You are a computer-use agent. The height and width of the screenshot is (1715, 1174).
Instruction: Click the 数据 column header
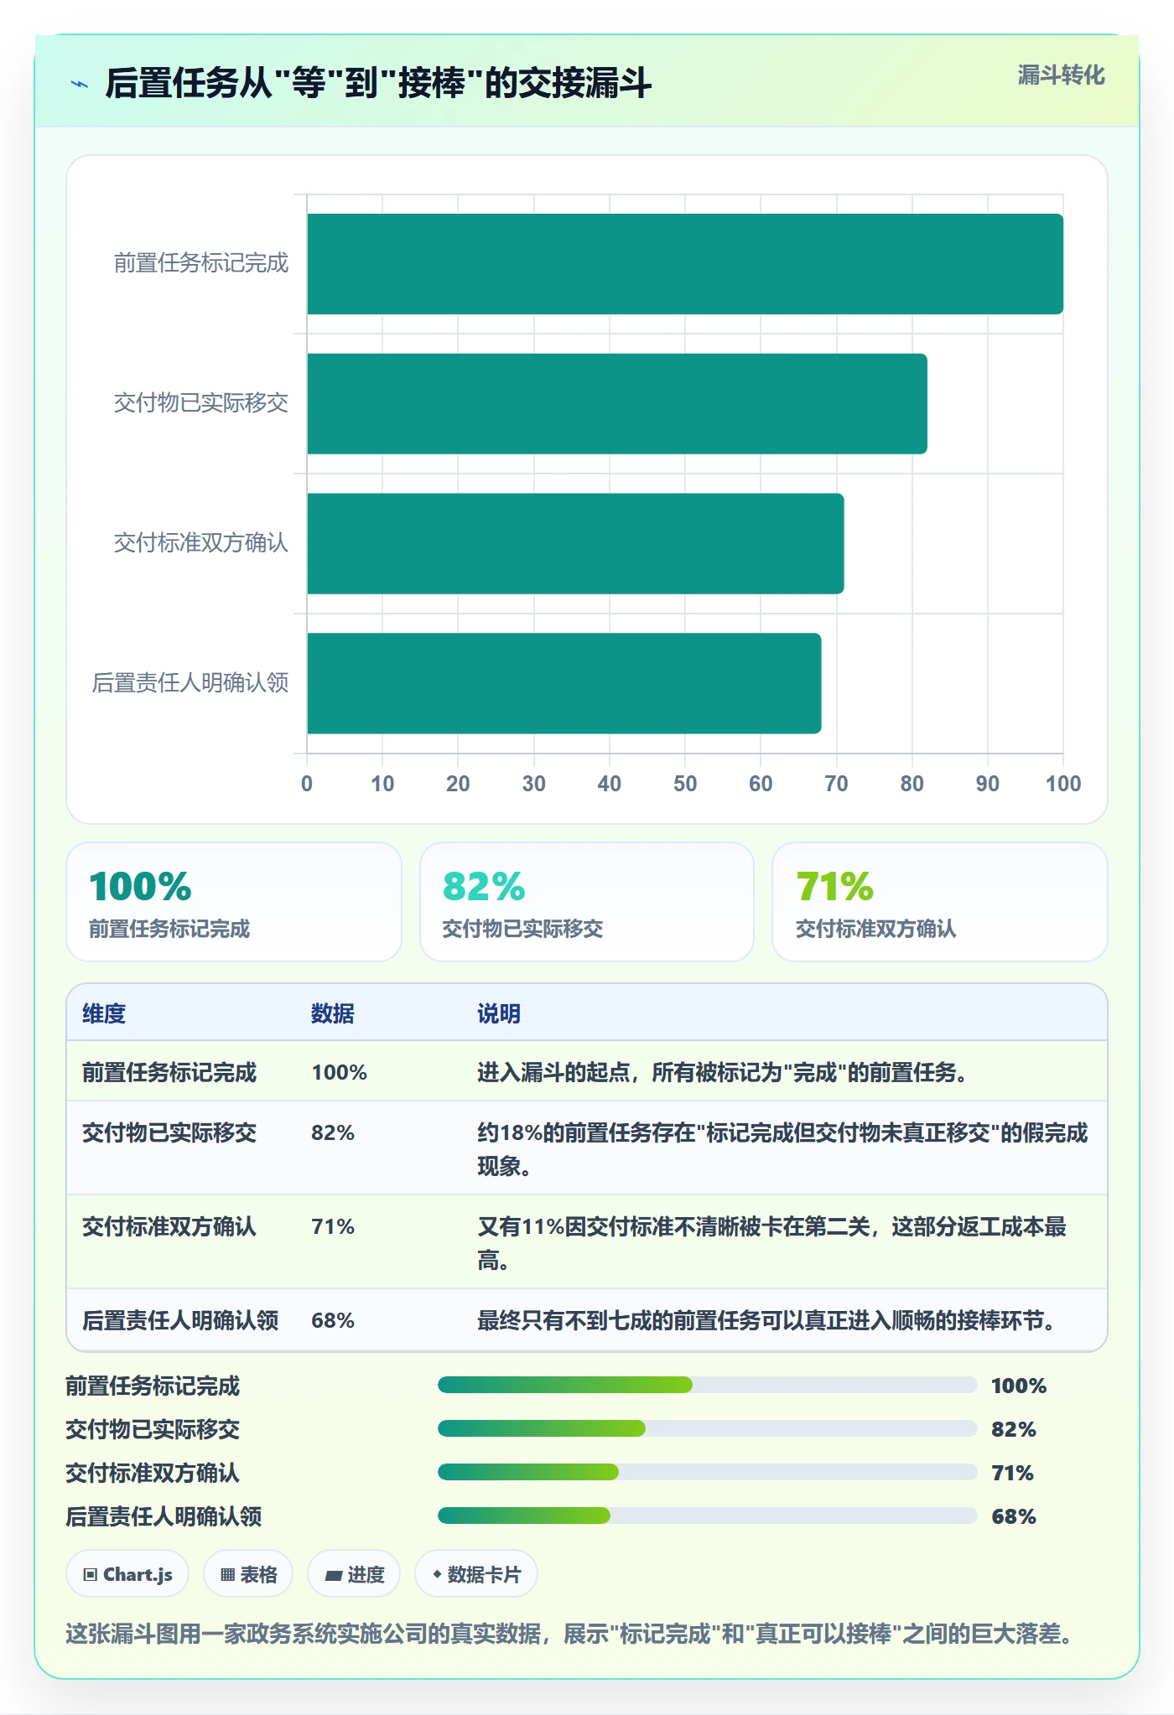[333, 1013]
